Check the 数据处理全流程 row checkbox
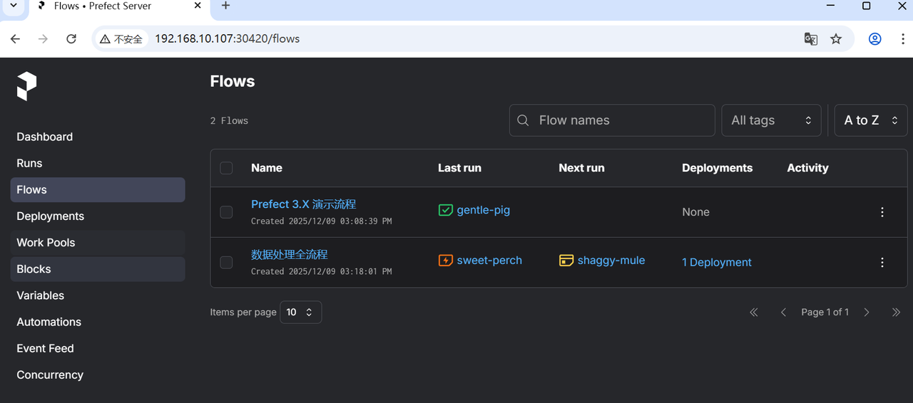The image size is (913, 403). coord(226,263)
